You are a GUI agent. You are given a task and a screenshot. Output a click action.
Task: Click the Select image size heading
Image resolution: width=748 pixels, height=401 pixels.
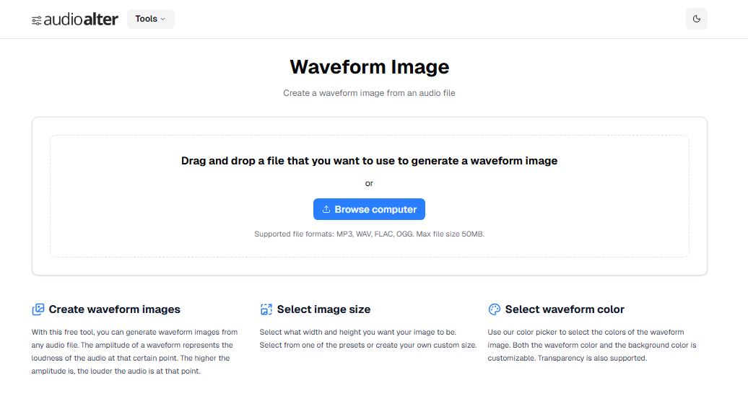(323, 309)
